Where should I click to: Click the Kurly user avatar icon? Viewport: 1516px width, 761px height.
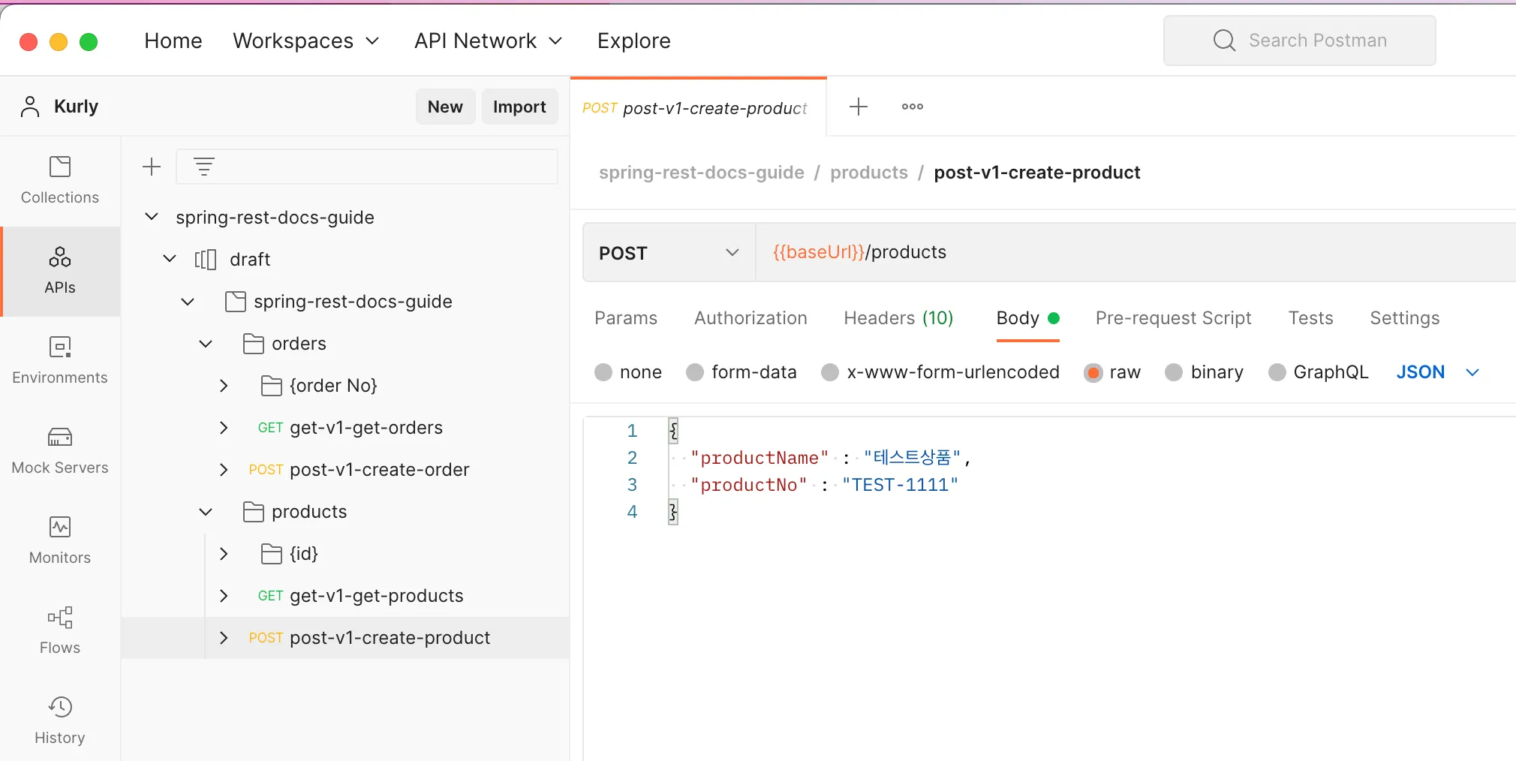[30, 107]
